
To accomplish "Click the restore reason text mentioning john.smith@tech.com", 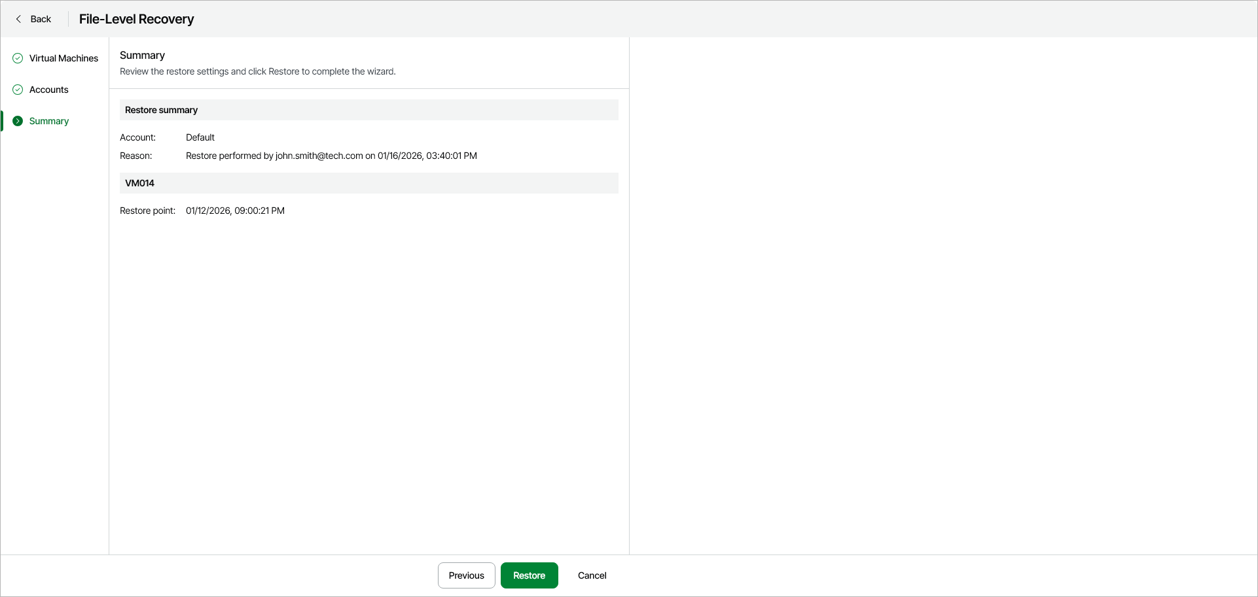I will click(x=331, y=156).
